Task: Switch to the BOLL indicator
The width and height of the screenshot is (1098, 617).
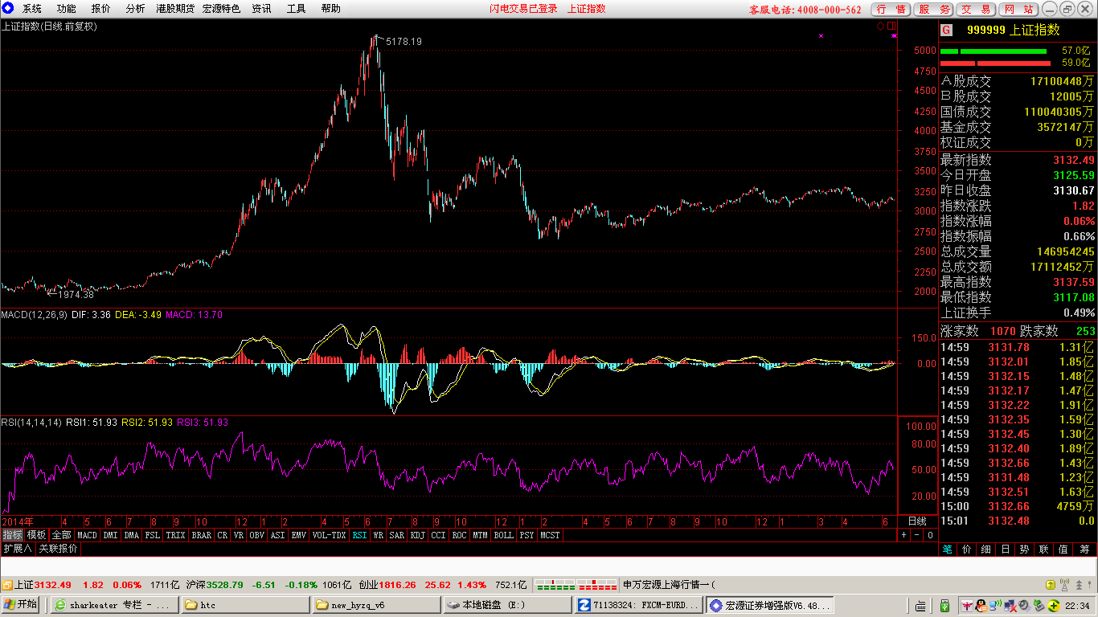Action: pyautogui.click(x=503, y=534)
